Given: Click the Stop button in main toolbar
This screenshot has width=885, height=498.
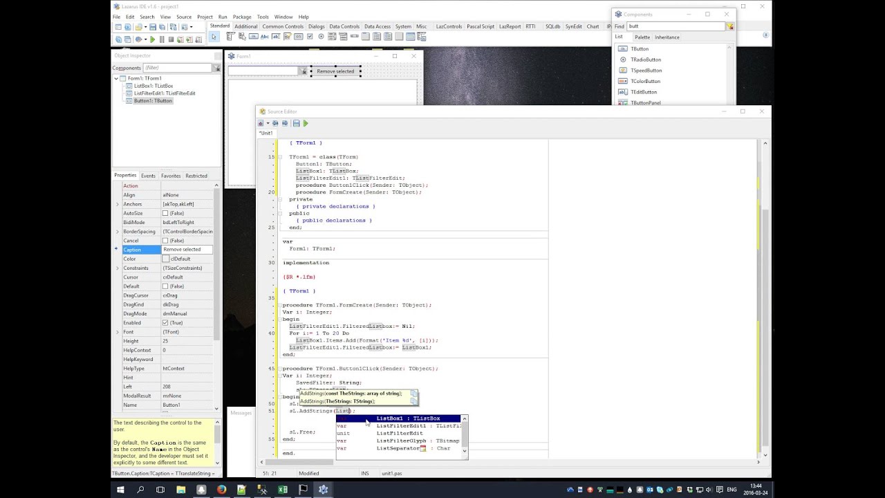Looking at the screenshot, I should tap(171, 39).
